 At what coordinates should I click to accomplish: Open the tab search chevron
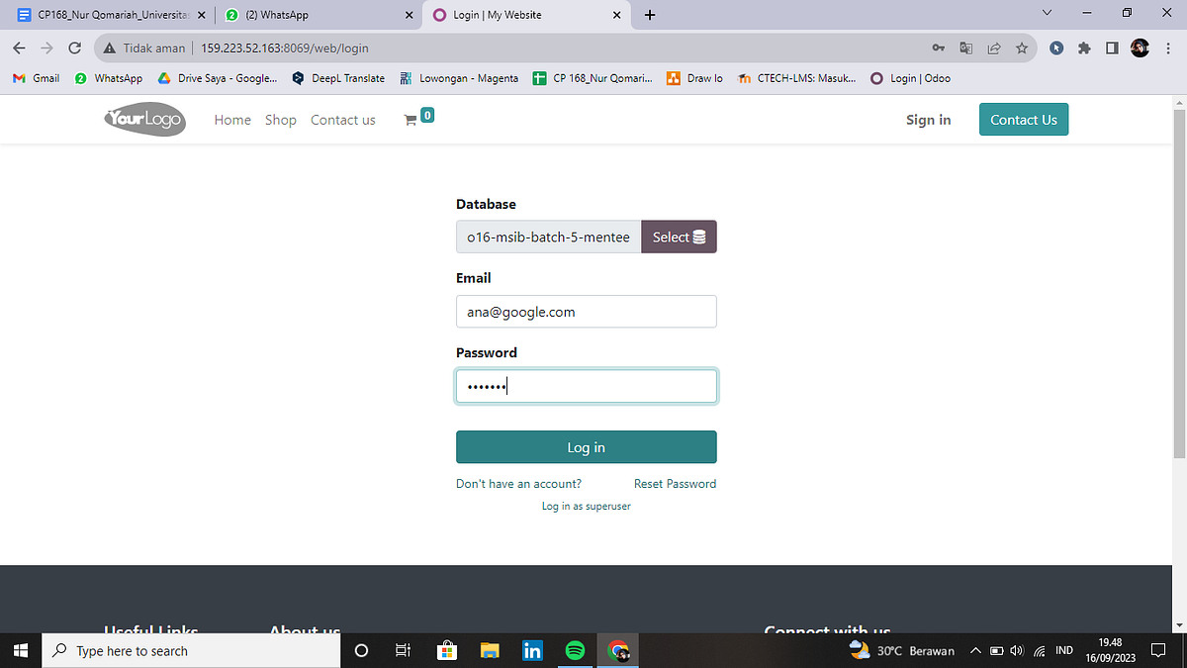1047,15
